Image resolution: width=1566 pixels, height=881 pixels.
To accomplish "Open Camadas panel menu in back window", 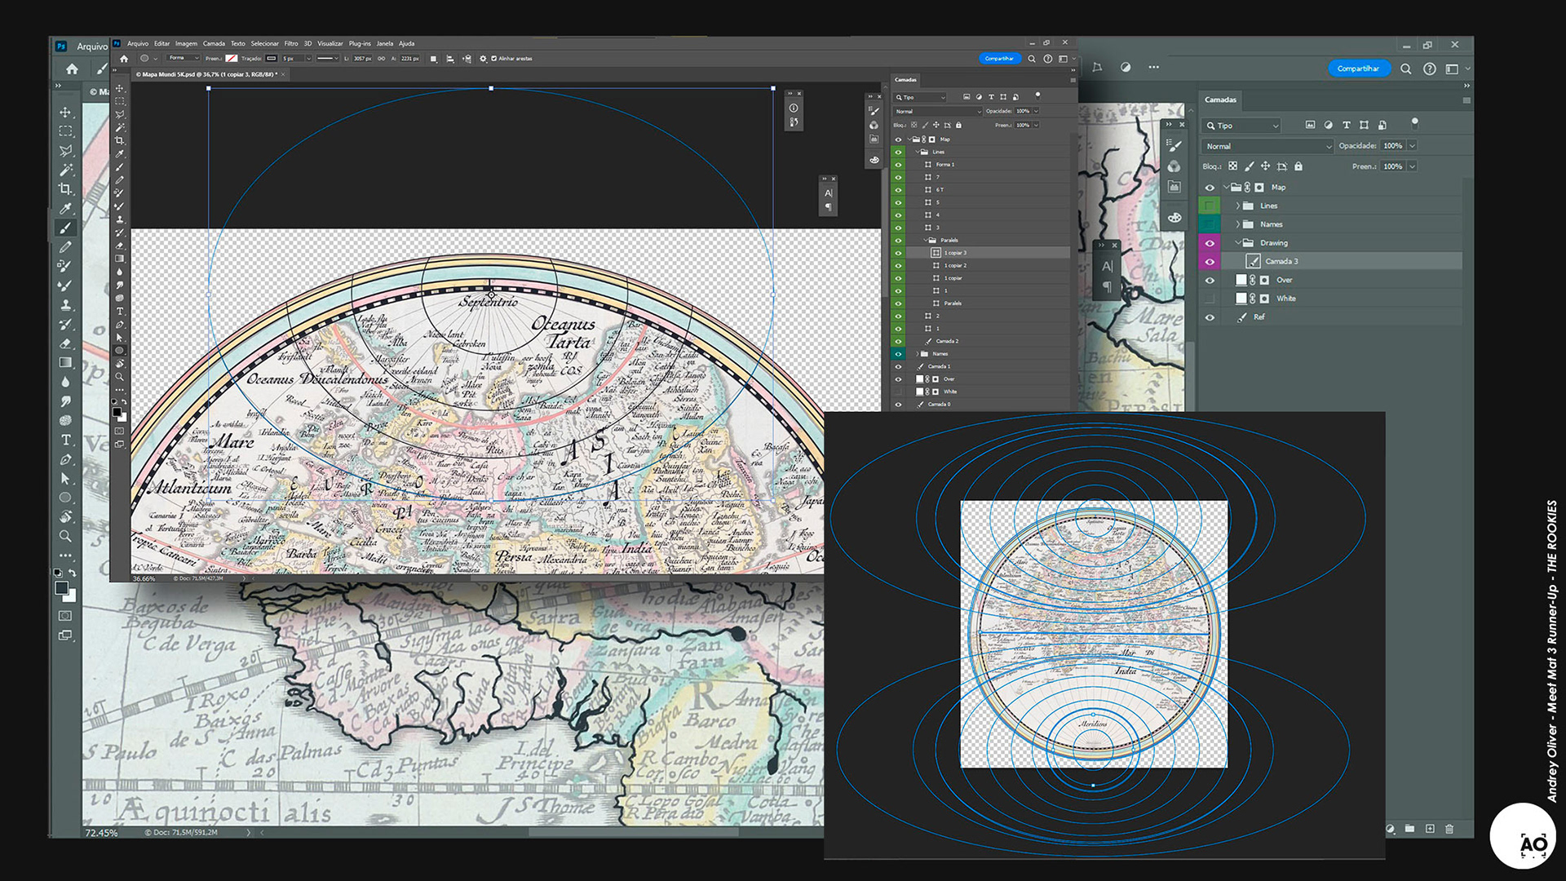I will pos(1466,100).
